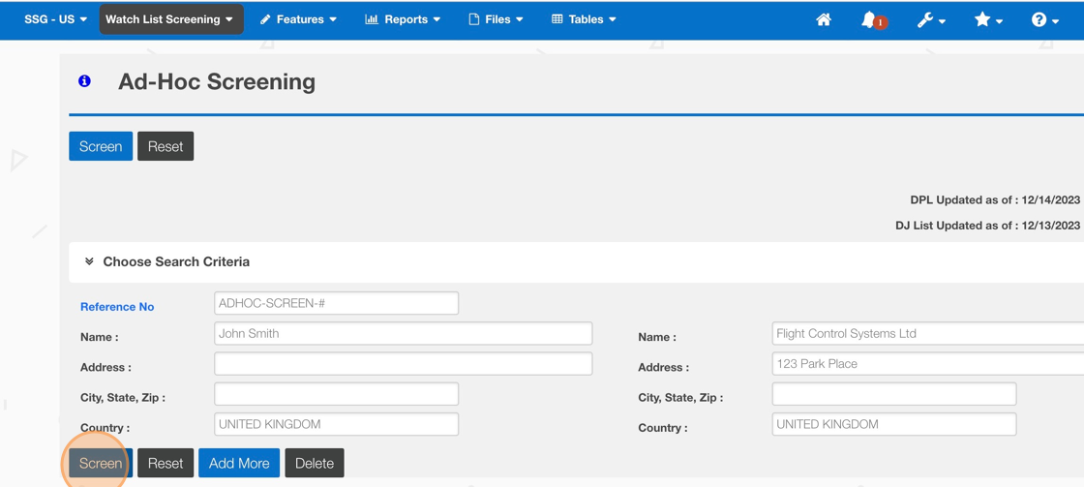Image resolution: width=1084 pixels, height=487 pixels.
Task: Click the top Screen button
Action: point(101,146)
